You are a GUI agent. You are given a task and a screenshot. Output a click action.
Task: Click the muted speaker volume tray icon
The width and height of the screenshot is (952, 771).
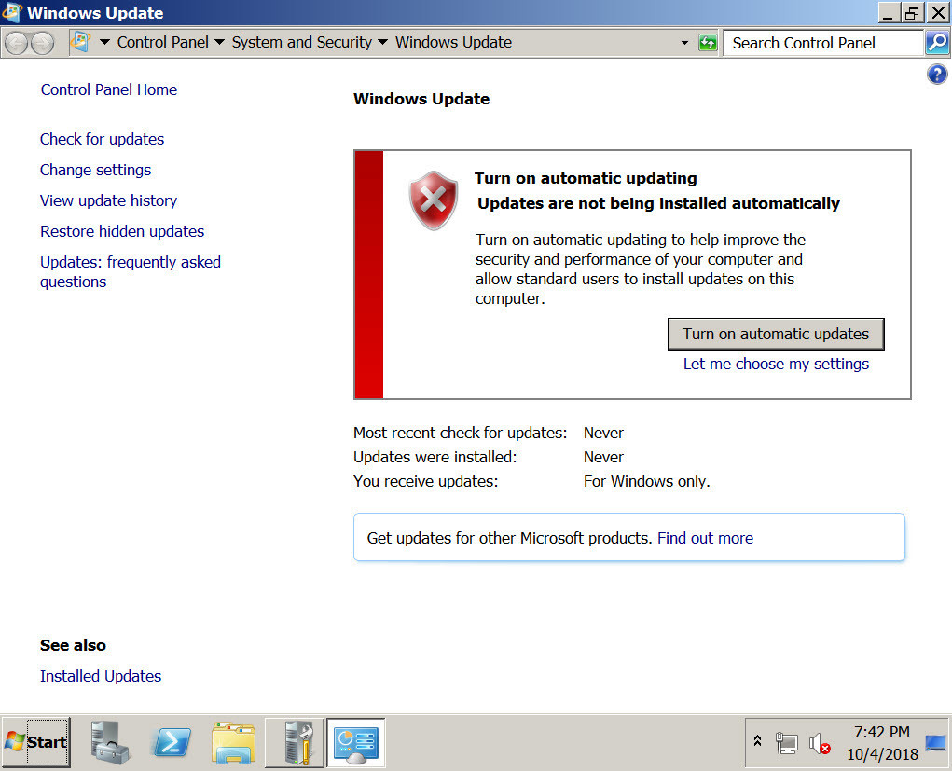click(819, 743)
